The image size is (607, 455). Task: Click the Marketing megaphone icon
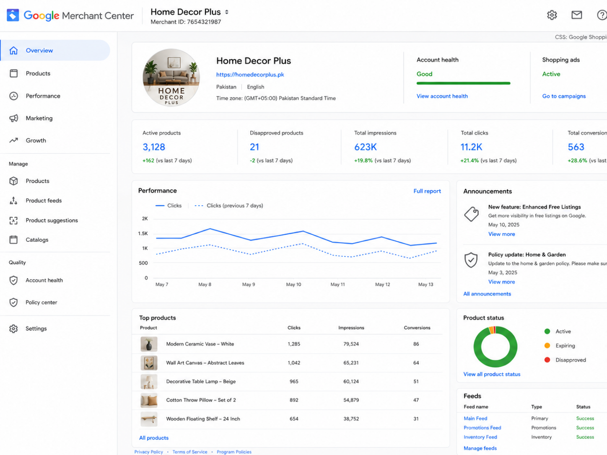pos(14,118)
